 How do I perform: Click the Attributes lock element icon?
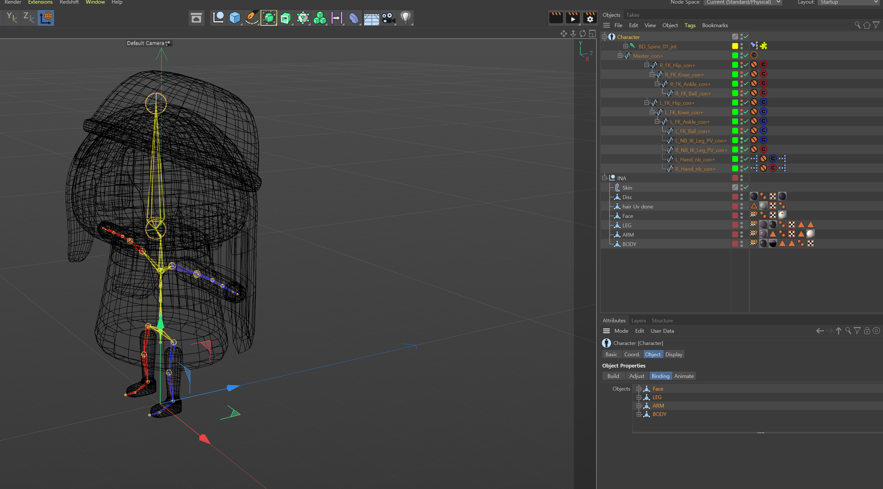point(867,331)
